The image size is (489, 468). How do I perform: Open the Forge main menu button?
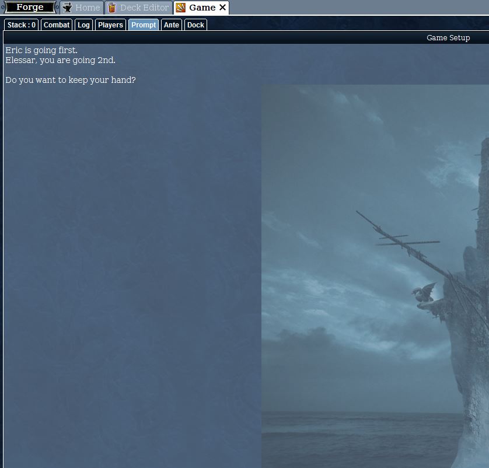[30, 7]
